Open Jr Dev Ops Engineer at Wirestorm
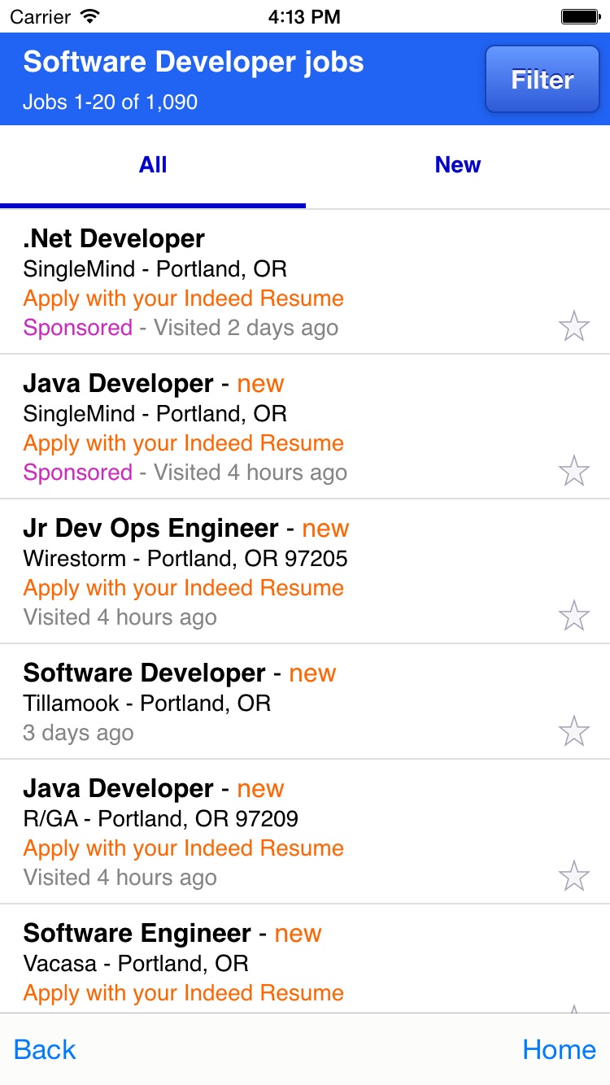This screenshot has width=610, height=1085. pyautogui.click(x=305, y=572)
